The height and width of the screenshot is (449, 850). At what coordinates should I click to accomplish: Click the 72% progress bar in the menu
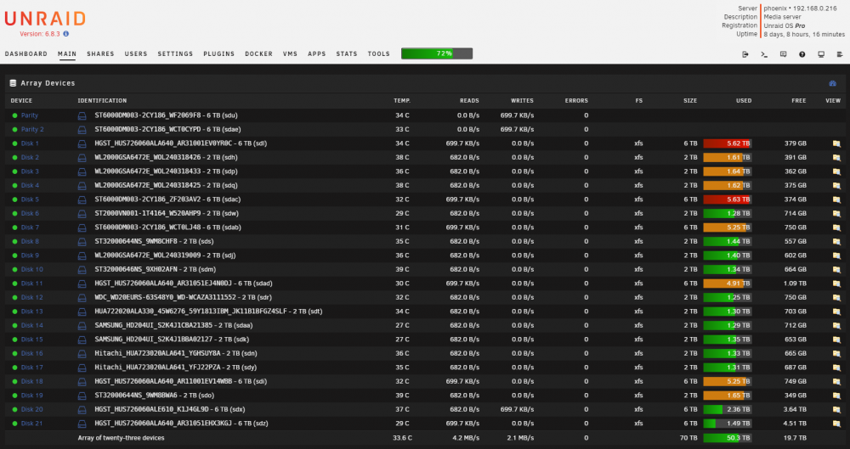pyautogui.click(x=437, y=53)
